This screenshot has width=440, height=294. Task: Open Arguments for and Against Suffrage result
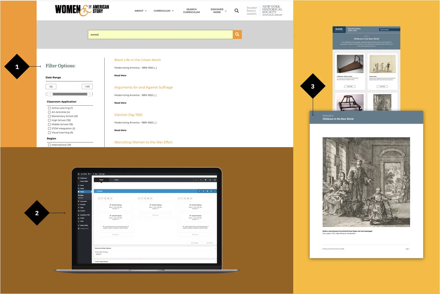click(x=143, y=87)
